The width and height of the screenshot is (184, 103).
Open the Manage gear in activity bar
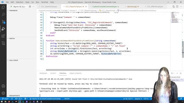tap(3, 93)
